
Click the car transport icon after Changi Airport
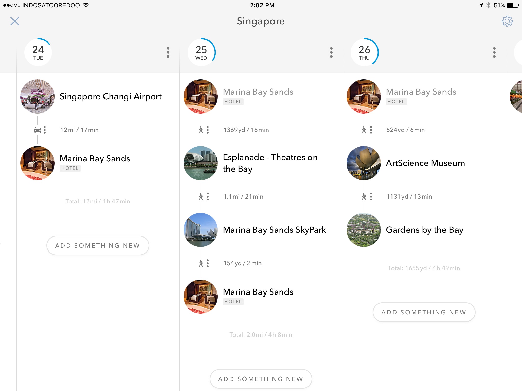point(38,130)
